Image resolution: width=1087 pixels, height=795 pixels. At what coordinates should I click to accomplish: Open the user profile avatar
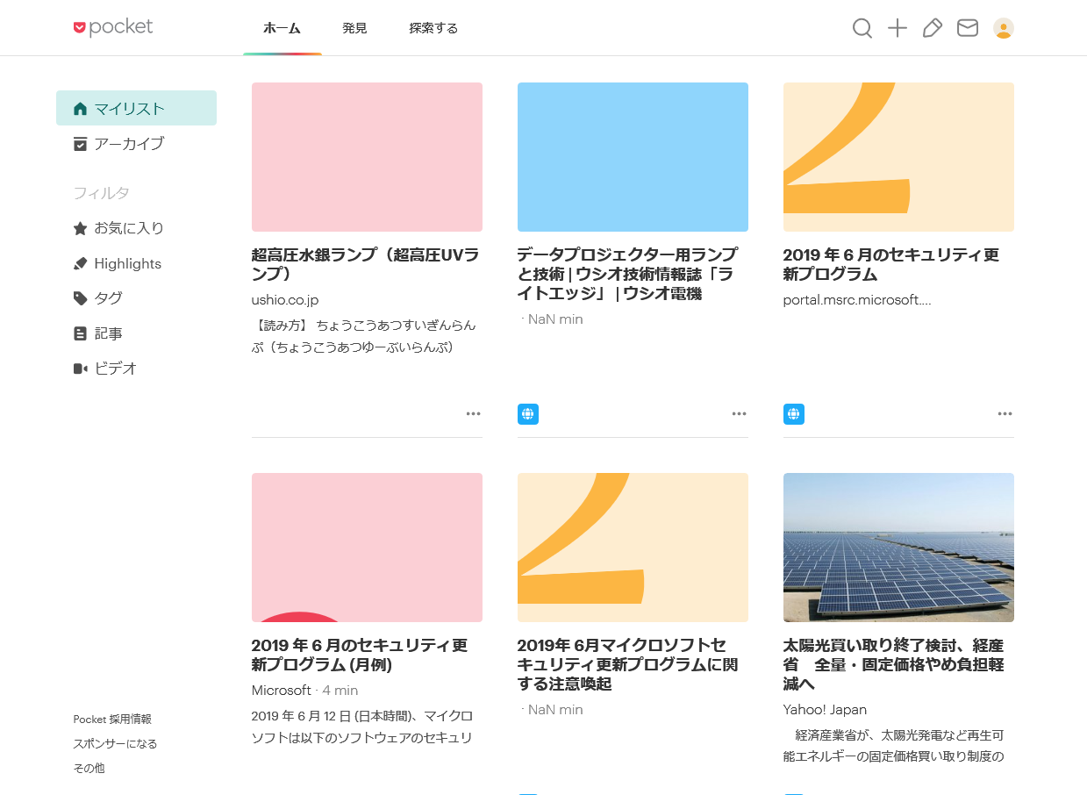point(1003,29)
